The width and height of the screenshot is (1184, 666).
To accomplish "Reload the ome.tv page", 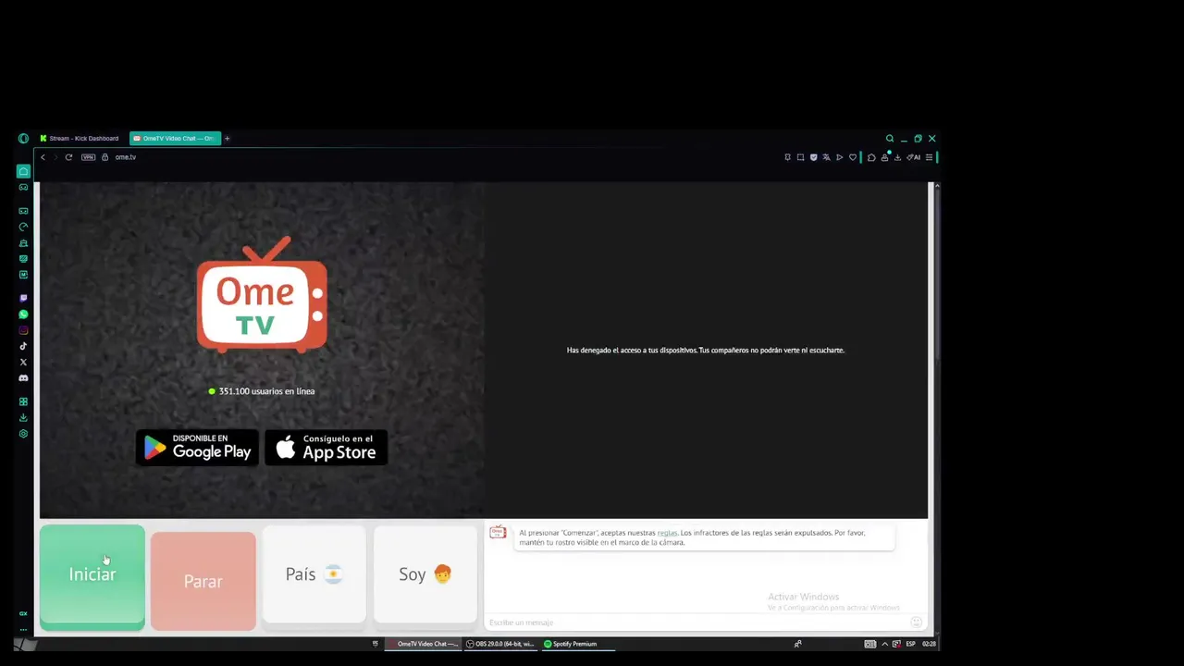I will click(x=68, y=157).
